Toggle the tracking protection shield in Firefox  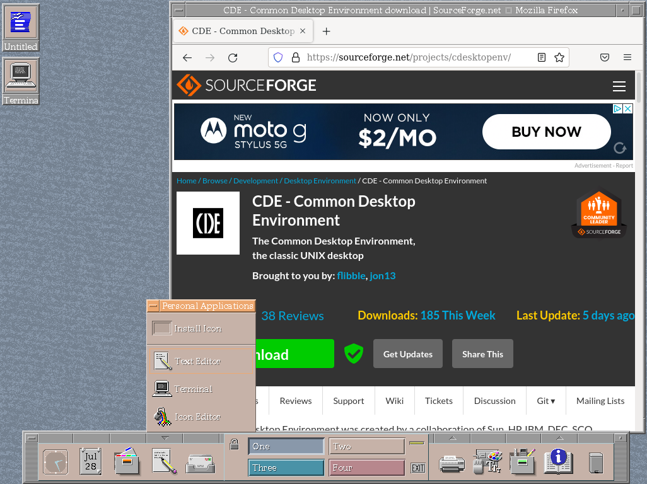click(x=278, y=57)
